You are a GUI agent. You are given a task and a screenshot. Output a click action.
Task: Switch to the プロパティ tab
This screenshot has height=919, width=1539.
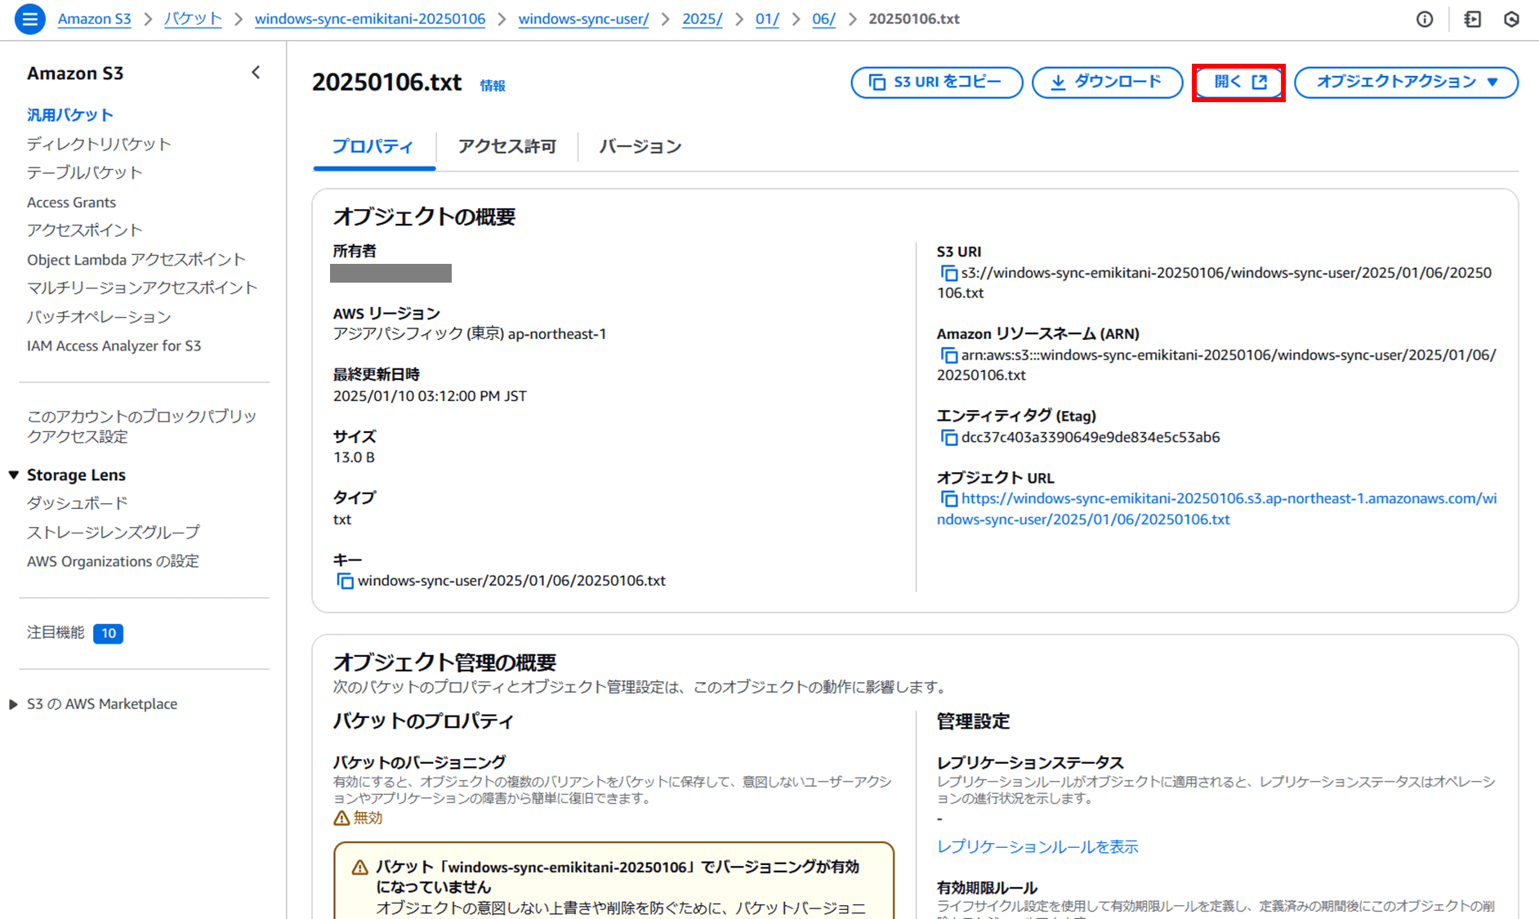(373, 146)
